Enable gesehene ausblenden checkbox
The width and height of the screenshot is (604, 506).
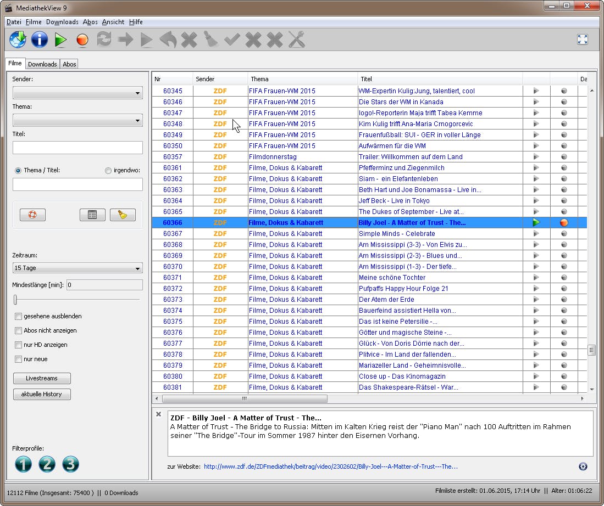(x=18, y=316)
